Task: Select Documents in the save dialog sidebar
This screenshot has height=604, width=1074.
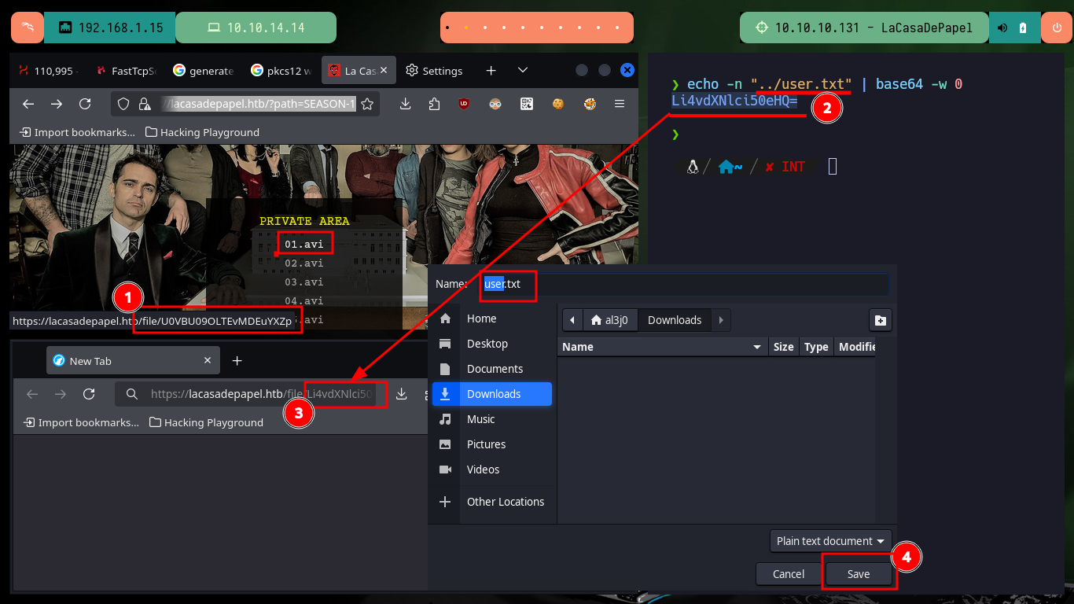Action: (x=492, y=369)
